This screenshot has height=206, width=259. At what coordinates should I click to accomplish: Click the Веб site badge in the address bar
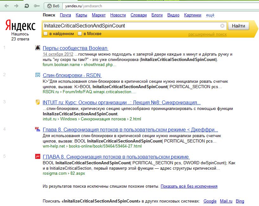coord(53,6)
